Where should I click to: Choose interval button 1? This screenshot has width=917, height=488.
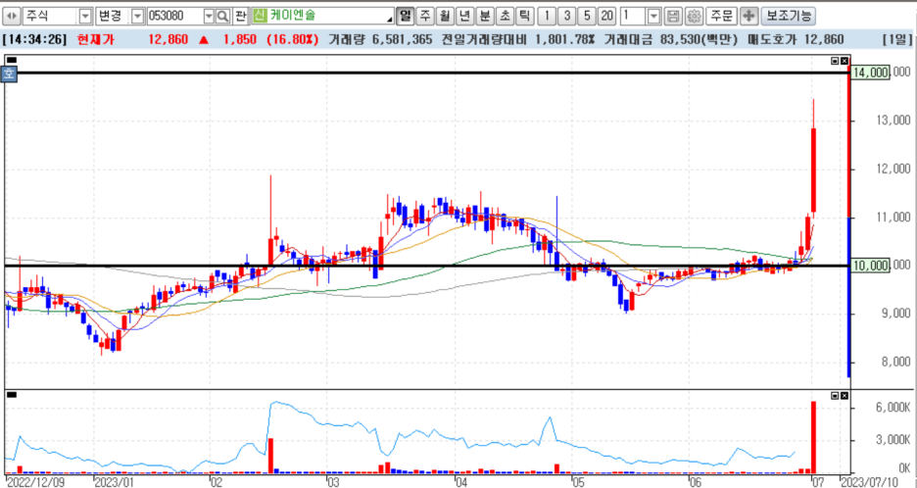547,16
